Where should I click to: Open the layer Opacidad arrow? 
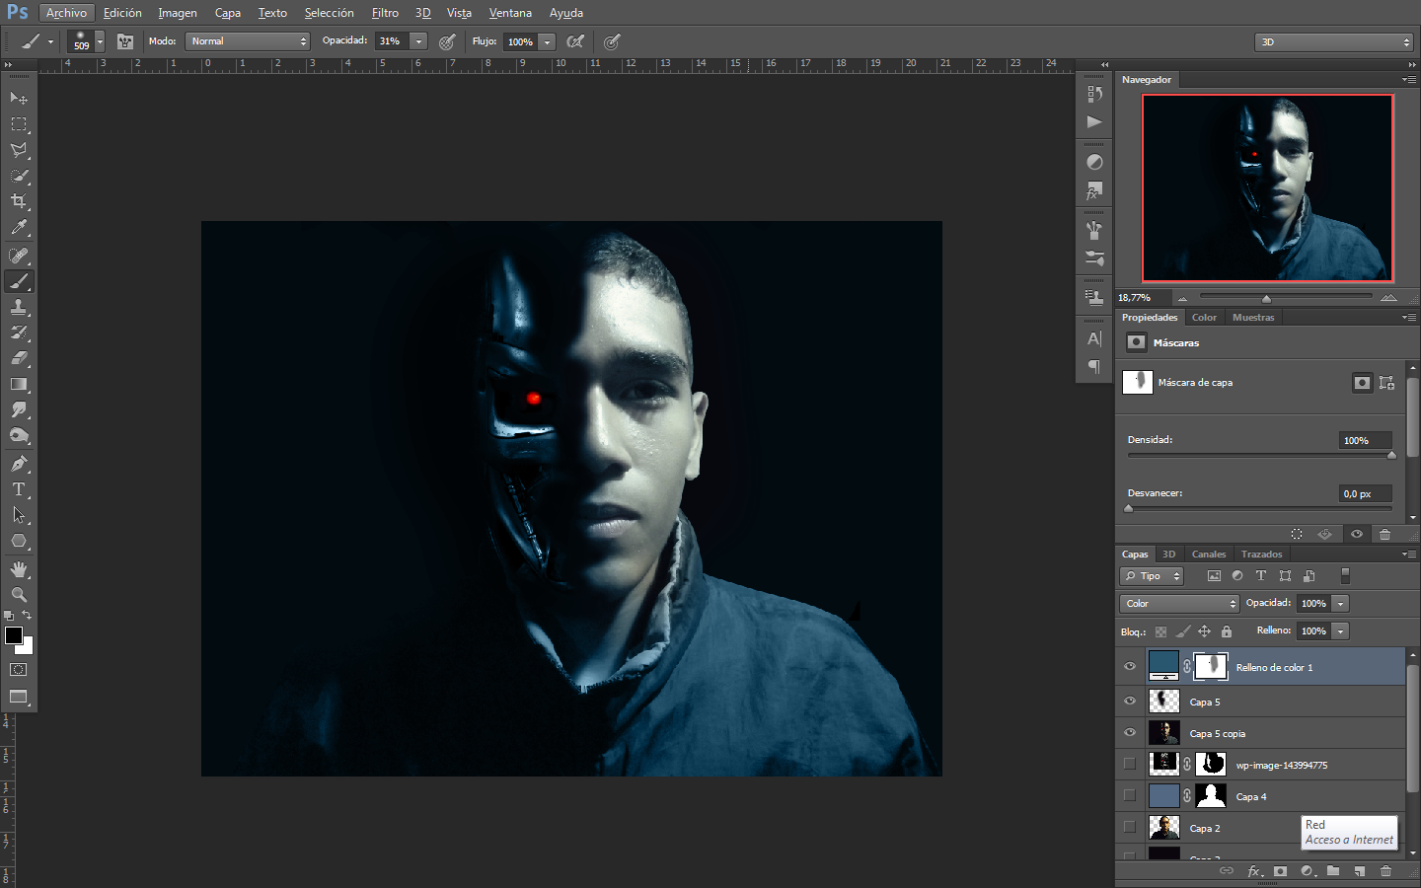1340,603
